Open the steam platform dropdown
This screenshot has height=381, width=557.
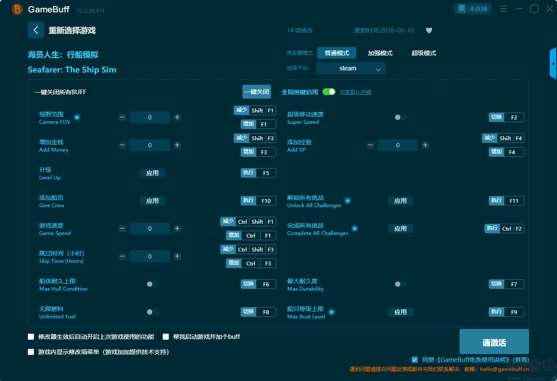(351, 68)
